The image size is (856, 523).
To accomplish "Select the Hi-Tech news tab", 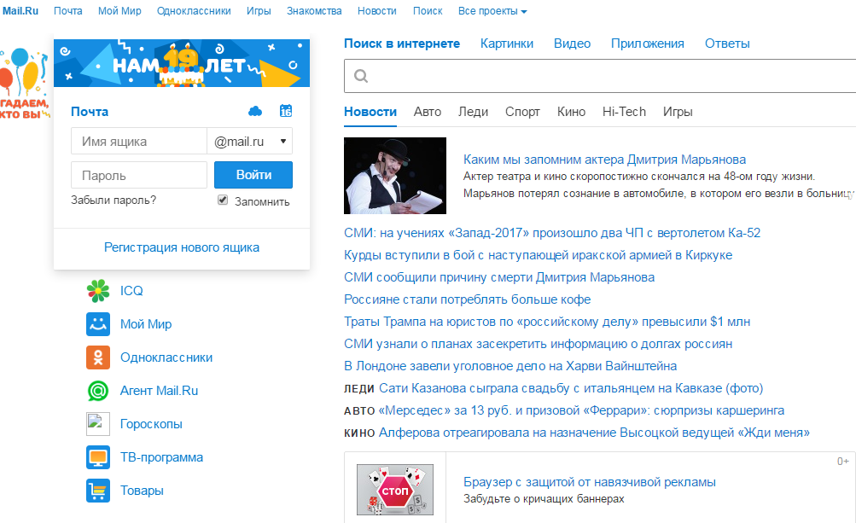I will (624, 112).
